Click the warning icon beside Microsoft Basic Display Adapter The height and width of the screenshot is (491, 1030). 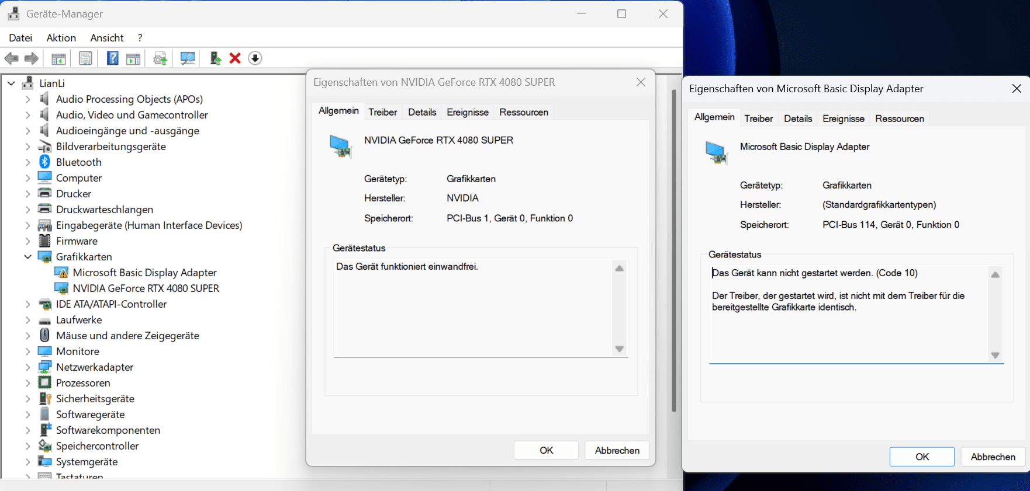pos(61,272)
